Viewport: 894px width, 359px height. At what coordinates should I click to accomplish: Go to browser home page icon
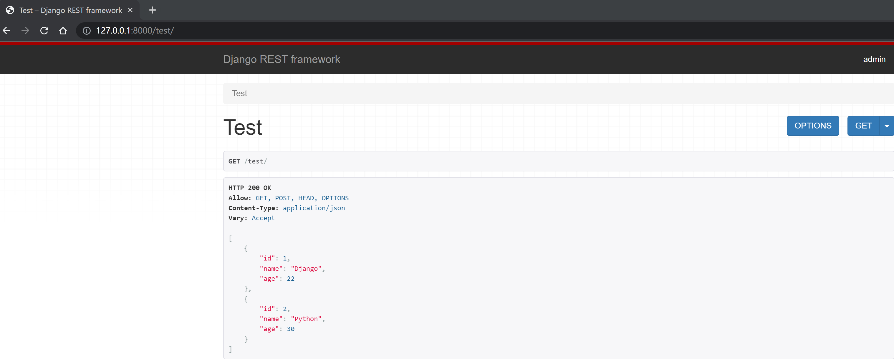pos(63,31)
